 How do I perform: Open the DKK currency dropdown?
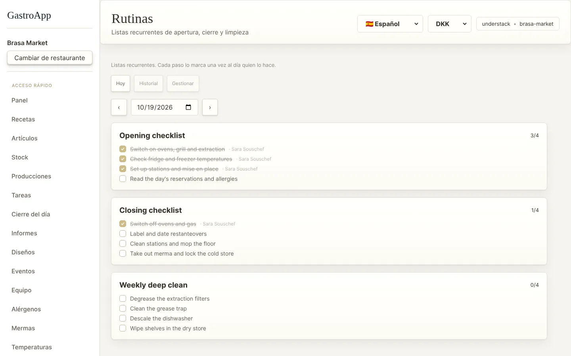pyautogui.click(x=450, y=24)
